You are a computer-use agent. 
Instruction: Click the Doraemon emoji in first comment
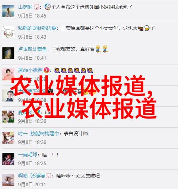[x=47, y=7]
